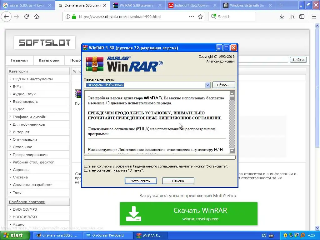Open the page actions three-dot menu
This screenshot has width=320, height=240.
coord(192,17)
